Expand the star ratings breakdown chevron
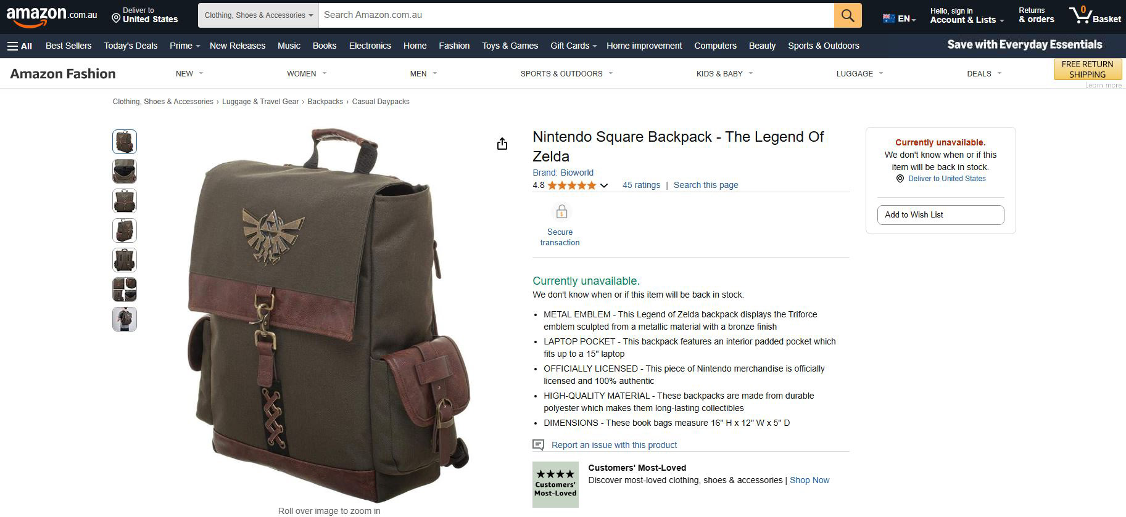 click(604, 185)
